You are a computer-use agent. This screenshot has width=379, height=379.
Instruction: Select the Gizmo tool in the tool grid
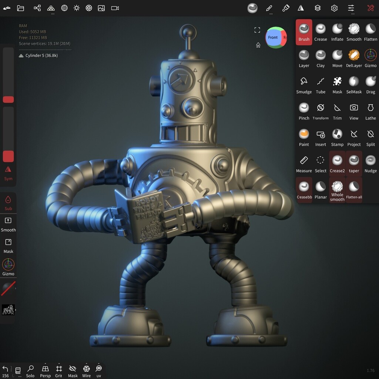pyautogui.click(x=370, y=59)
